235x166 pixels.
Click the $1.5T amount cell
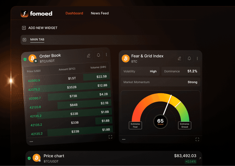point(72,78)
